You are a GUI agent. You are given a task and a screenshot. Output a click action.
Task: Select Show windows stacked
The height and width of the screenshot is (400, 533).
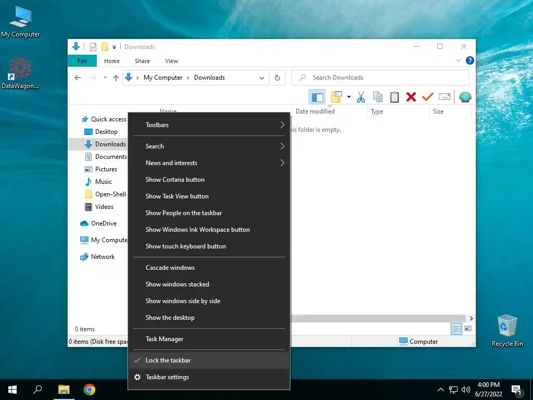209,284
